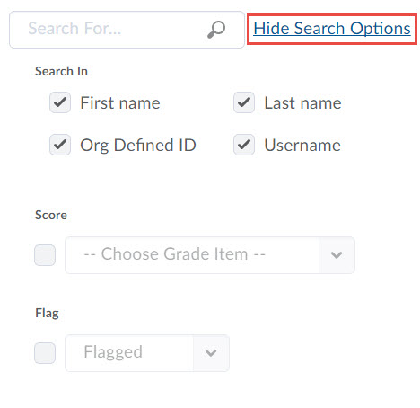Toggle the Username checkbox

tap(244, 145)
